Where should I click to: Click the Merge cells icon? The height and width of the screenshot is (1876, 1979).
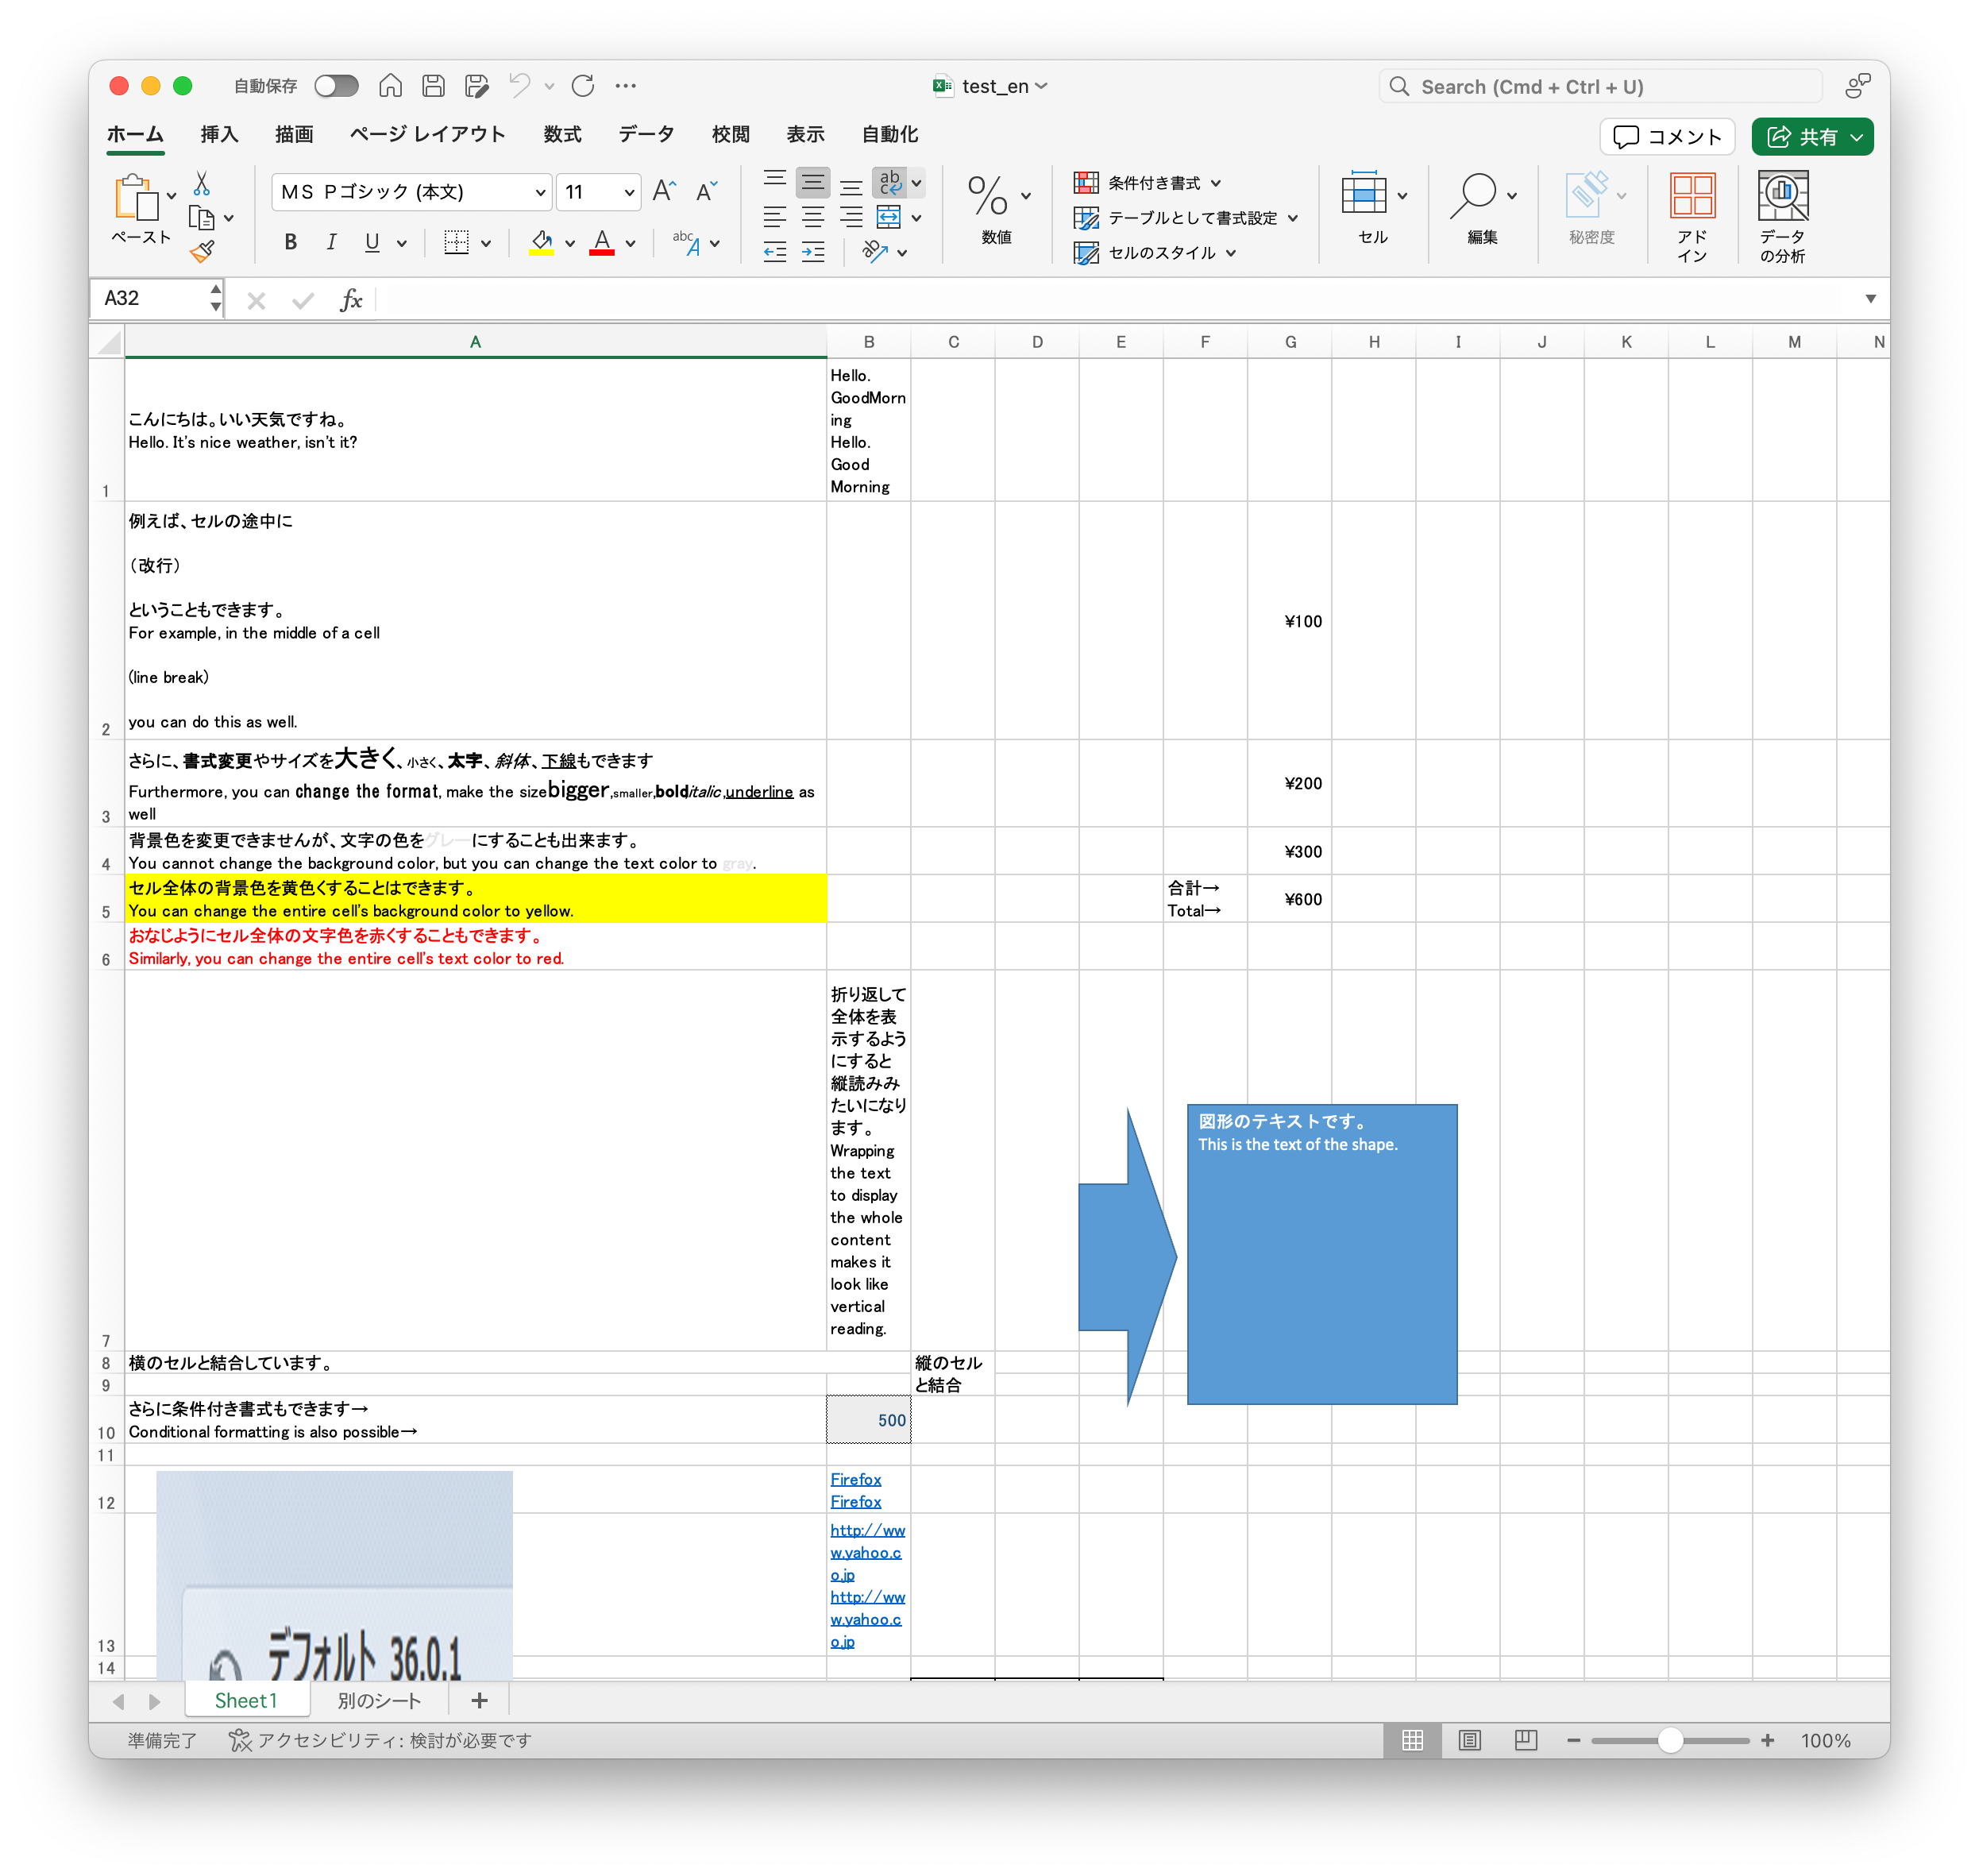click(x=888, y=217)
